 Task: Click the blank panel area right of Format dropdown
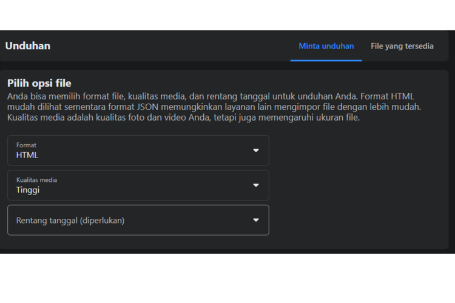point(358,150)
